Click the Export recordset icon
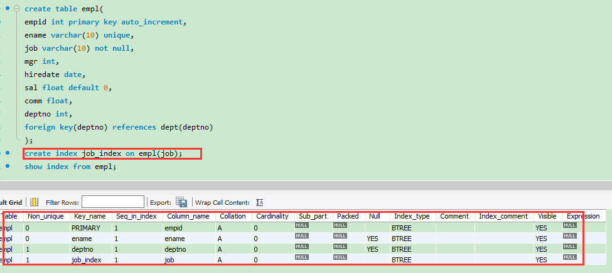This screenshot has height=273, width=612. click(181, 202)
